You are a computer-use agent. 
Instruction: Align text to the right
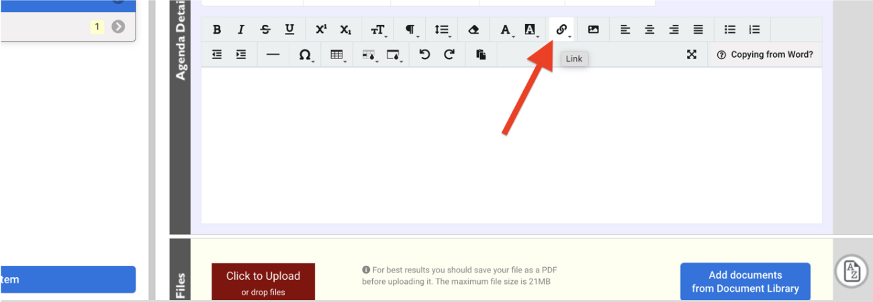(x=674, y=30)
